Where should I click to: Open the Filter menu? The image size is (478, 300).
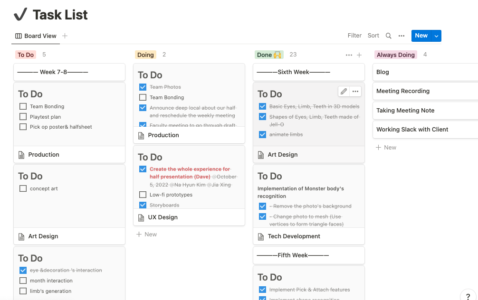coord(354,36)
